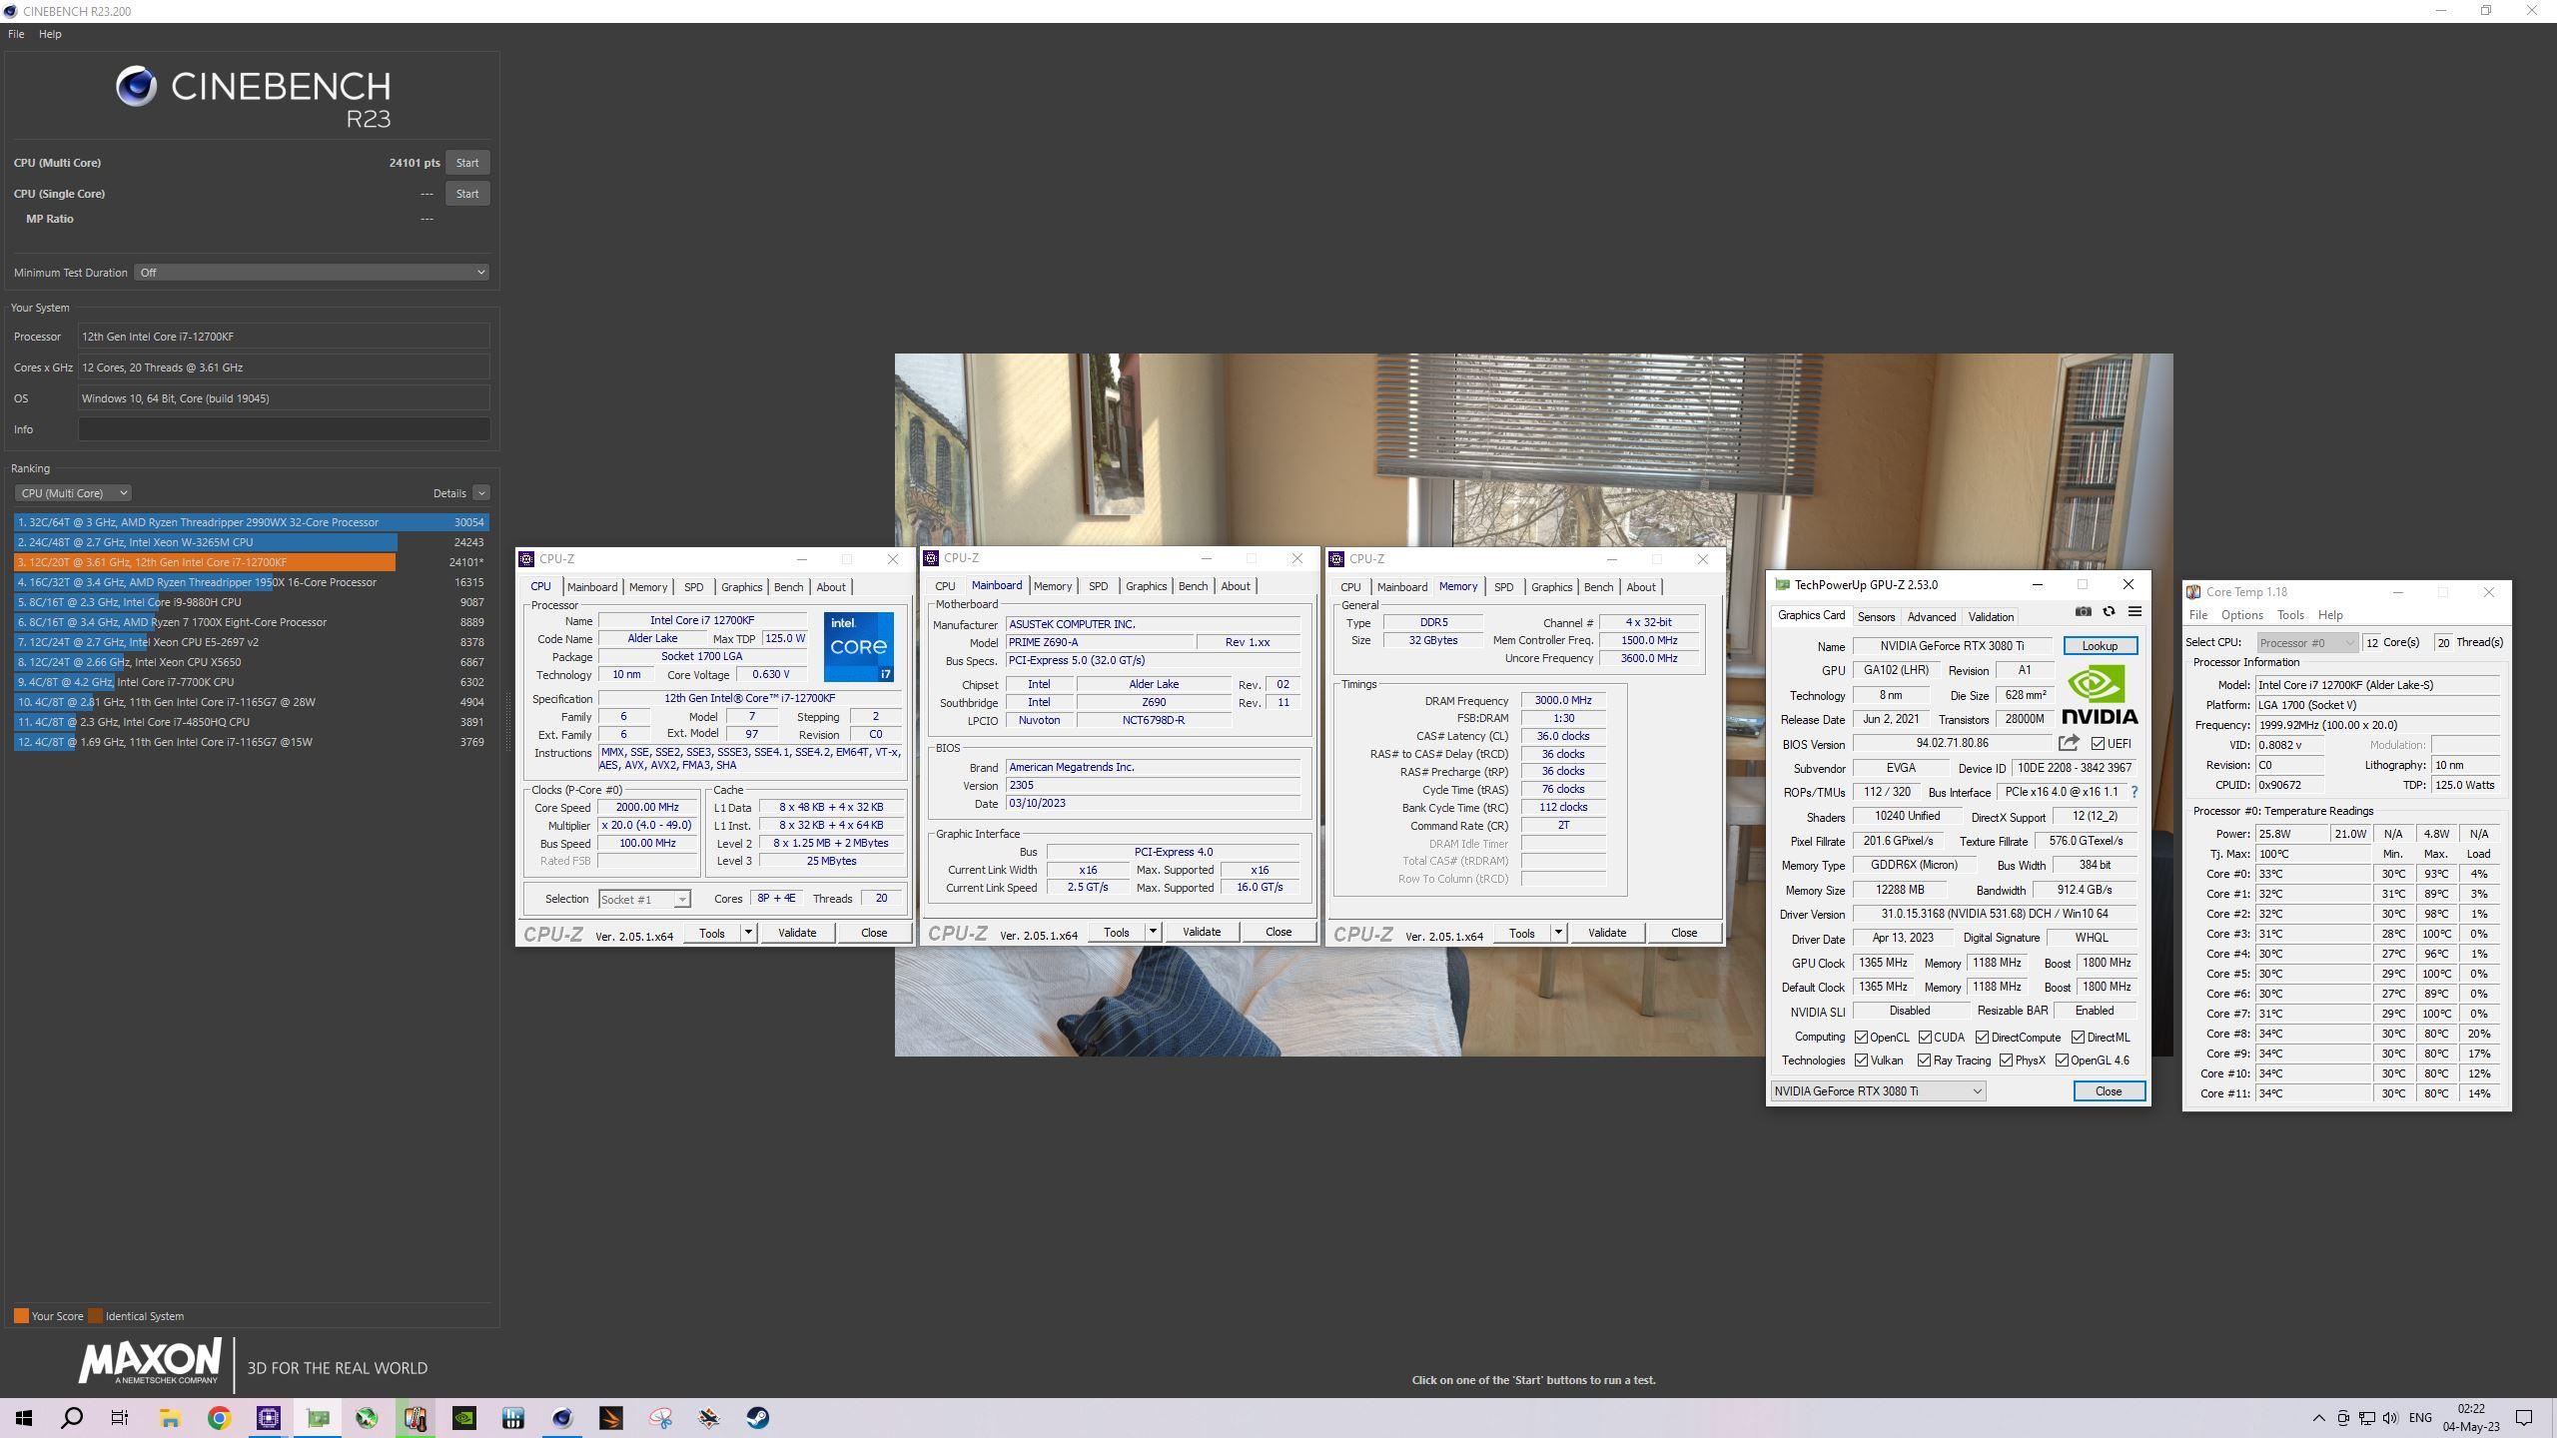Click GPU-Z screenshot camera icon
Image resolution: width=2557 pixels, height=1438 pixels.
click(x=2083, y=612)
